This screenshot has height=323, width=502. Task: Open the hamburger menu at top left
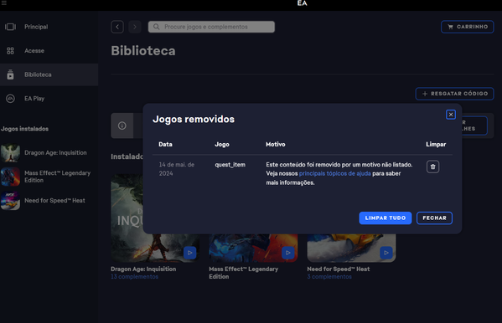4,3
